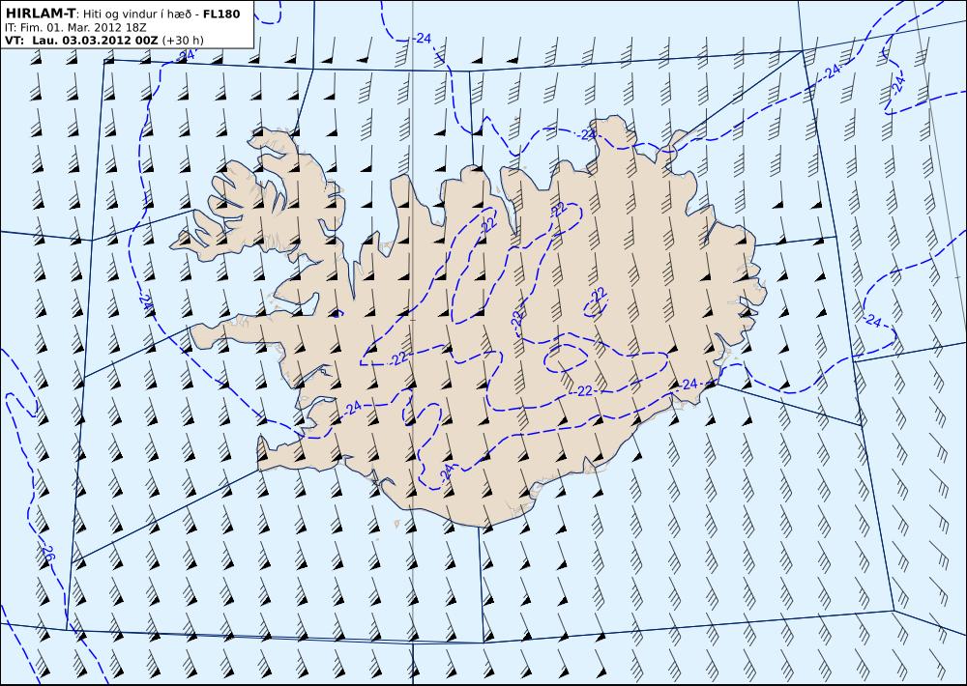This screenshot has height=686, width=967.
Task: Click the FL180 flight level label
Action: (x=220, y=14)
